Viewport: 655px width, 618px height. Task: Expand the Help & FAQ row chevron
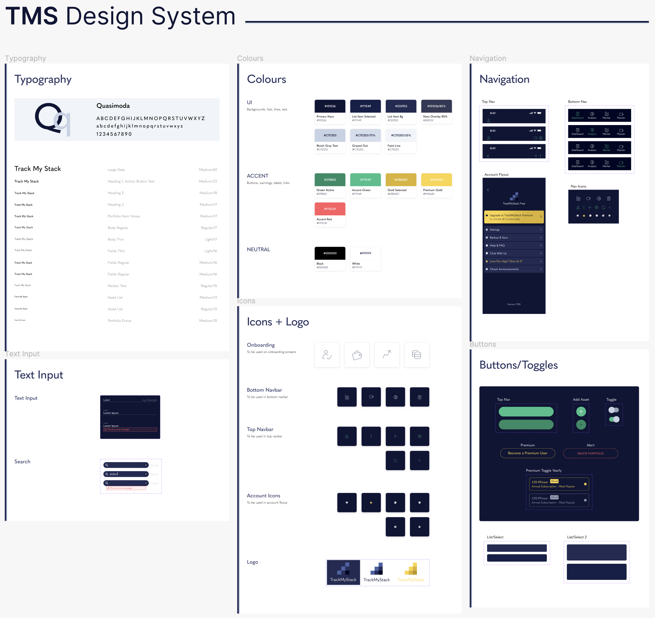click(x=541, y=245)
